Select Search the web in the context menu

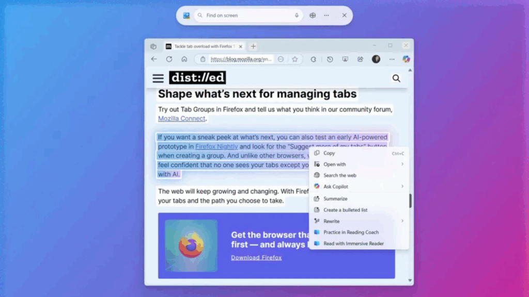click(359, 175)
